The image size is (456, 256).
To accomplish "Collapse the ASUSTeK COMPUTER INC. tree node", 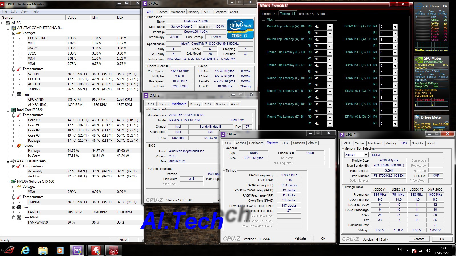I will (x=8, y=28).
